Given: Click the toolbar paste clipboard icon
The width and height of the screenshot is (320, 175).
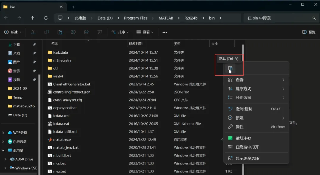Looking at the screenshot, I should (60, 32).
